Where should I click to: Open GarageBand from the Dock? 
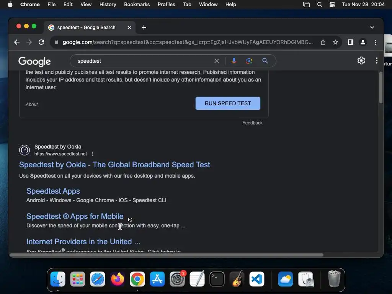(x=237, y=279)
